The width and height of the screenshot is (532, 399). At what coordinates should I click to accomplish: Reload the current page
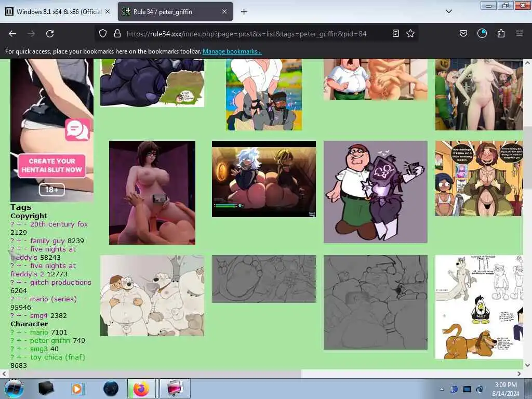[x=50, y=34]
